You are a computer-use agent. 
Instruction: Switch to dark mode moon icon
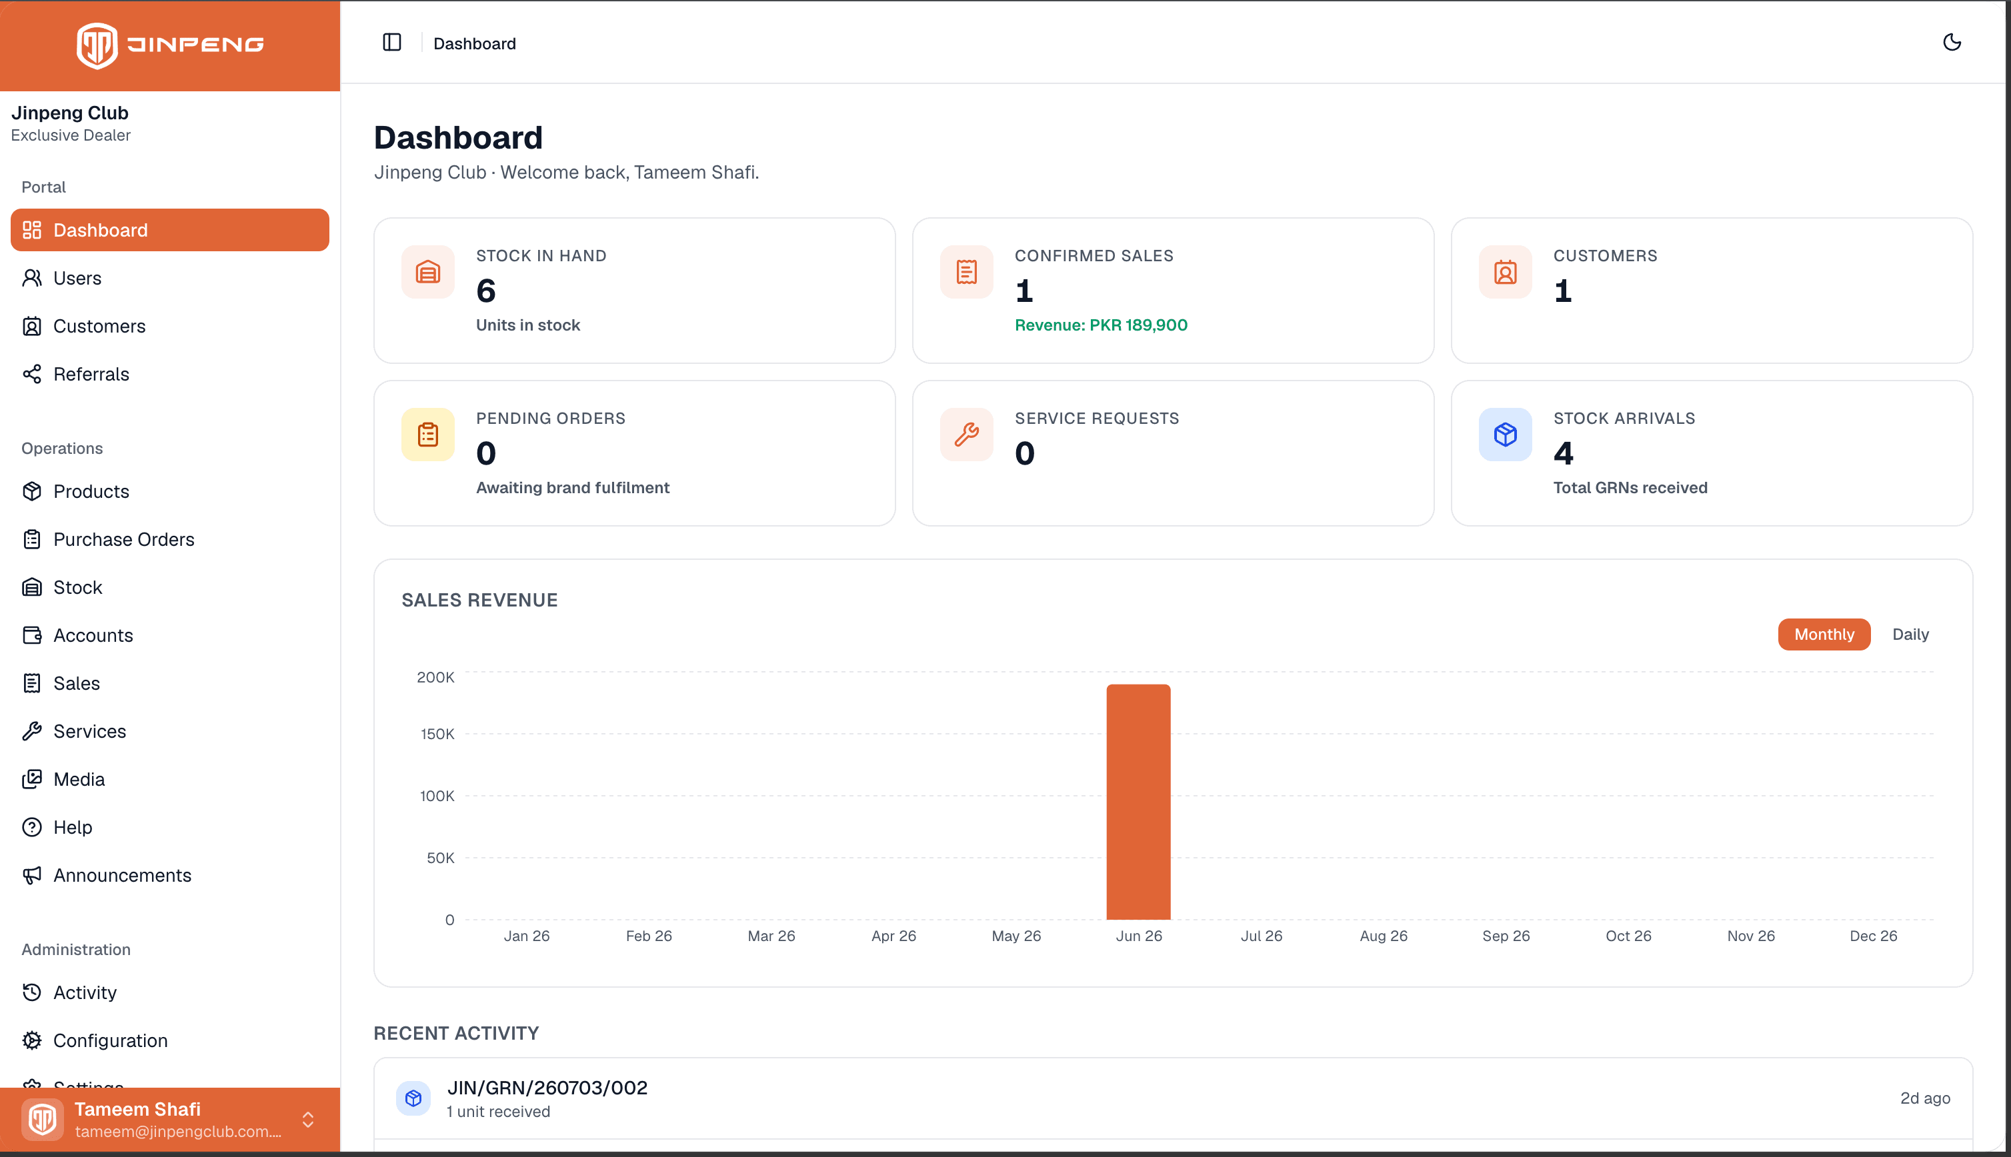point(1952,42)
